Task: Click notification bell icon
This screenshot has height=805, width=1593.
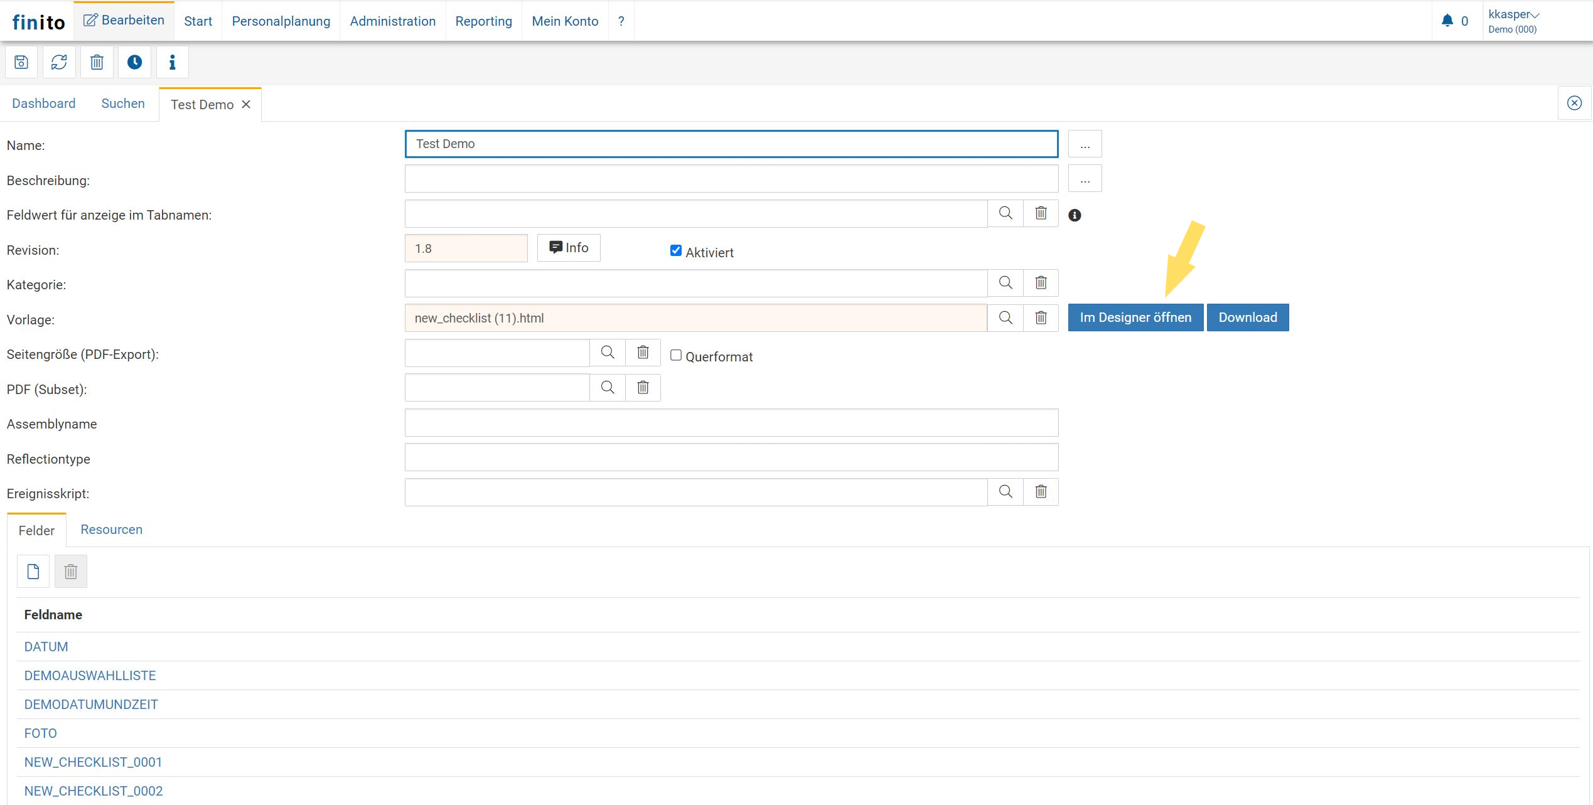Action: [1447, 21]
